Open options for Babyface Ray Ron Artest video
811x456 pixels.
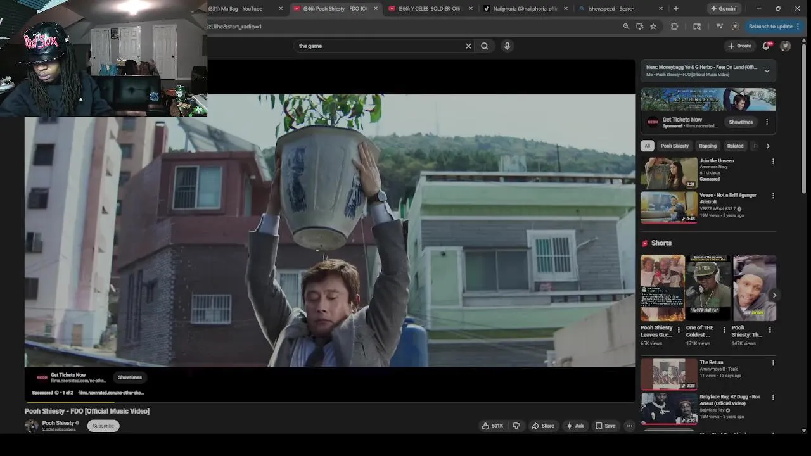point(773,397)
